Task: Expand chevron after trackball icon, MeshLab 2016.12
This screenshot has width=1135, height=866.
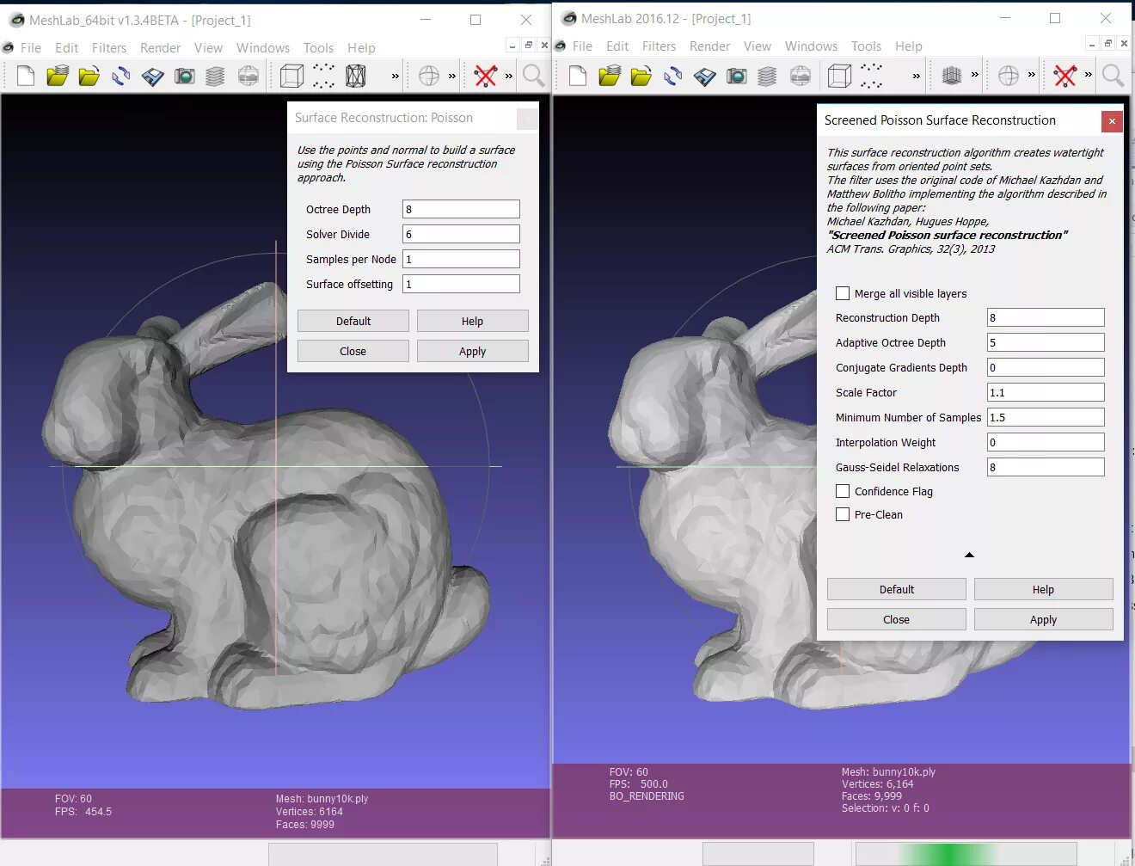Action: [x=1032, y=76]
